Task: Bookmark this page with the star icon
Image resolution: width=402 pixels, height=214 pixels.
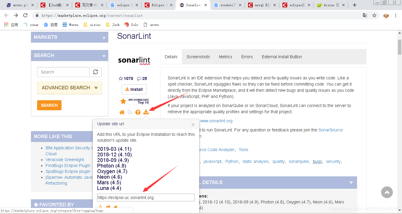Action: click(374, 15)
